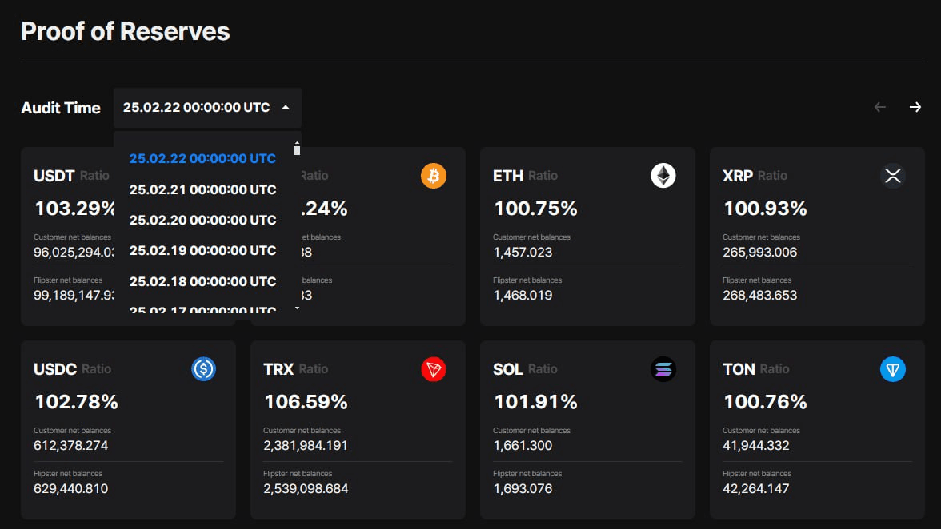
Task: Click dropdown scrollbar down arrow
Action: pos(297,308)
